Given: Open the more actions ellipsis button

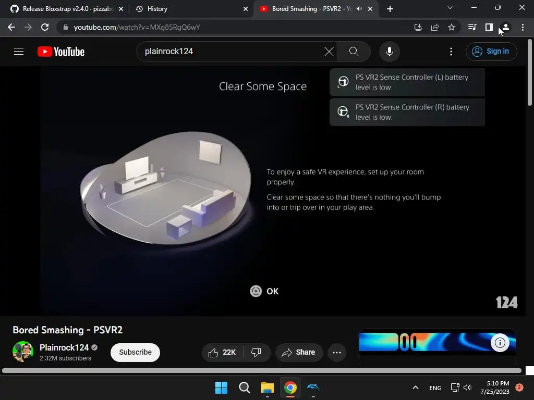Looking at the screenshot, I should pyautogui.click(x=337, y=353).
